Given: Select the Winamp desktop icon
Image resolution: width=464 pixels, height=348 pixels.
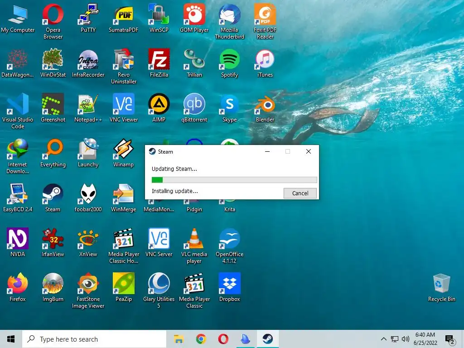Looking at the screenshot, I should coord(123,153).
